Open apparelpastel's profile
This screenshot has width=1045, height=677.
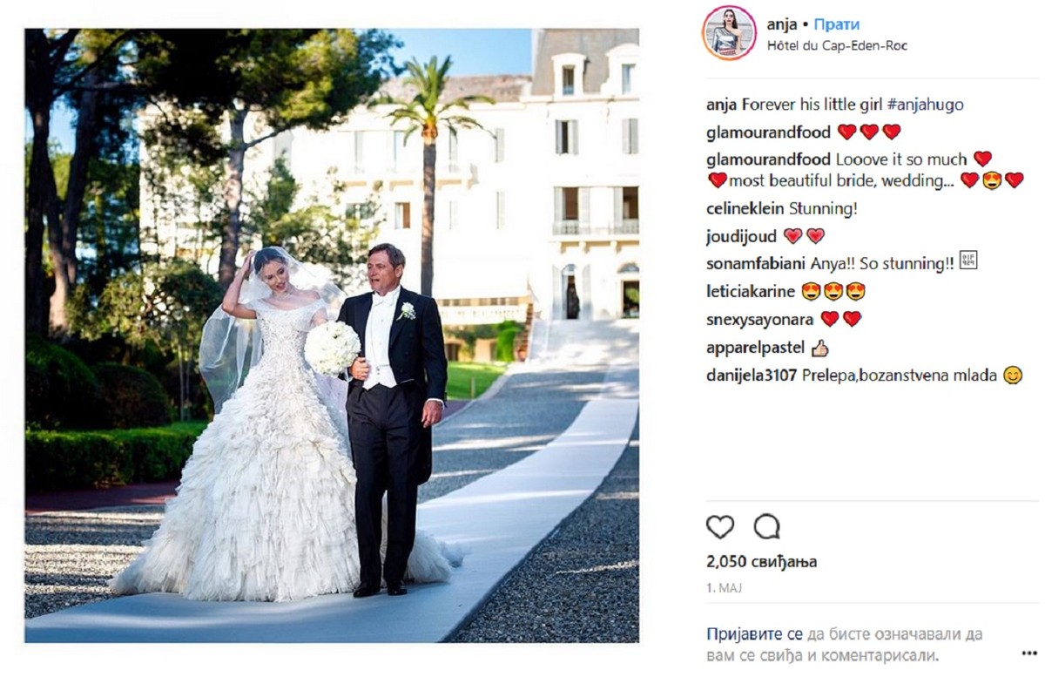(755, 348)
